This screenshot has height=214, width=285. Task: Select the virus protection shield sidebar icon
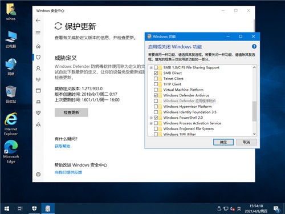tap(38, 57)
